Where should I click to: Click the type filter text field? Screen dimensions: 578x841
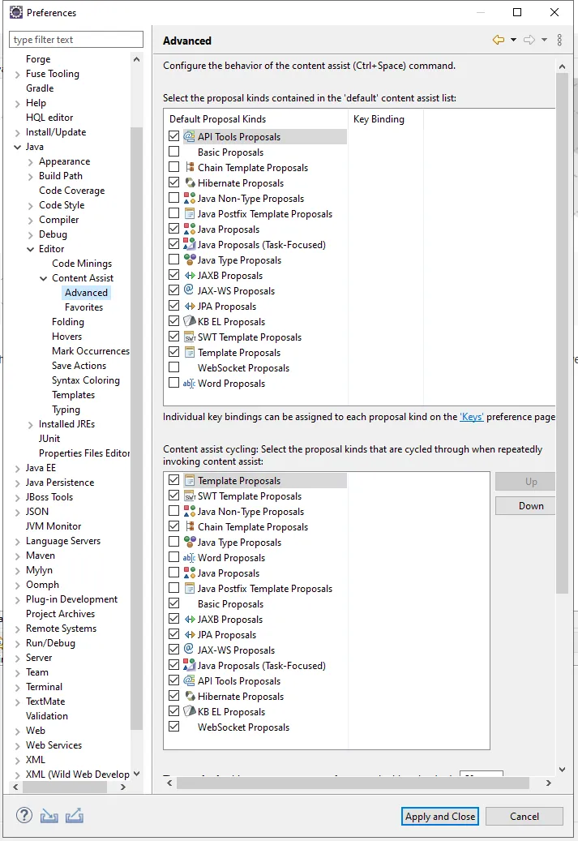pyautogui.click(x=76, y=39)
